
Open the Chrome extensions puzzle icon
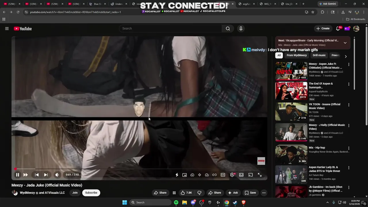point(322,12)
